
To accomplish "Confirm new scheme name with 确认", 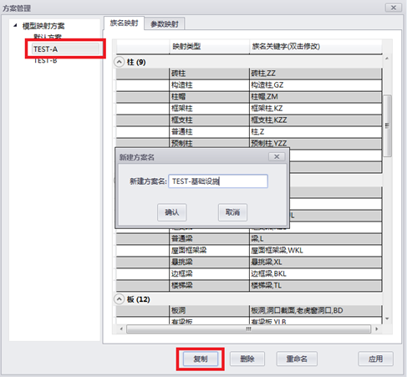I will [172, 212].
